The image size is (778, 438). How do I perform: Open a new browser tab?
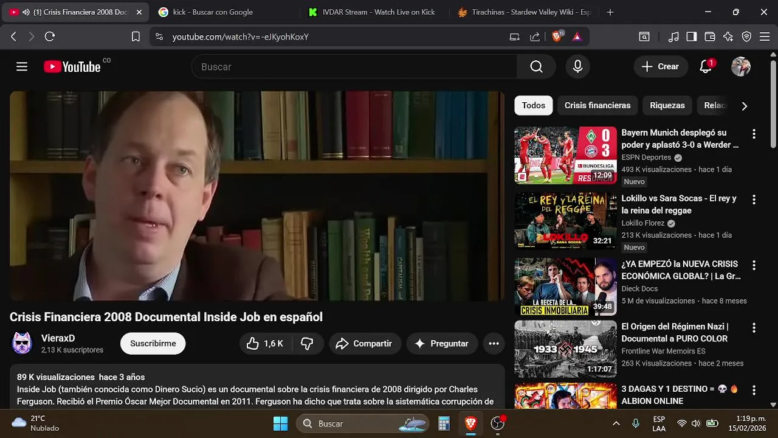[x=610, y=12]
